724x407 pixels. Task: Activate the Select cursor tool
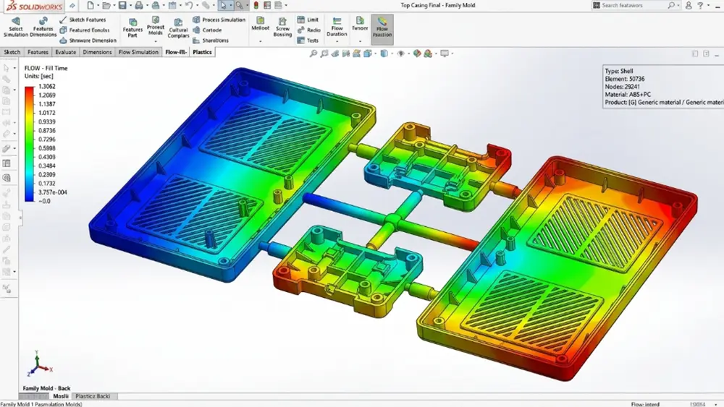[224, 6]
